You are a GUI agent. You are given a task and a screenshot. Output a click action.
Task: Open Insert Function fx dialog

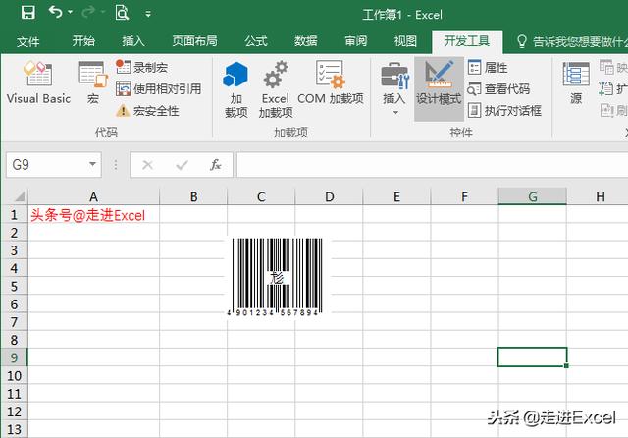coord(216,165)
